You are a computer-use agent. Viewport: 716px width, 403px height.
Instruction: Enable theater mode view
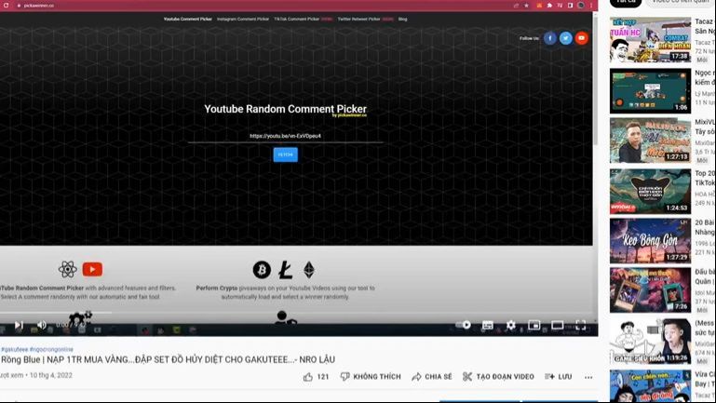tap(557, 325)
